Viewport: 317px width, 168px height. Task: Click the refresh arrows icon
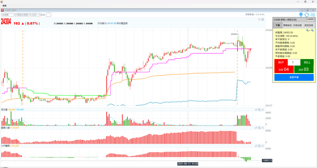pos(306,15)
